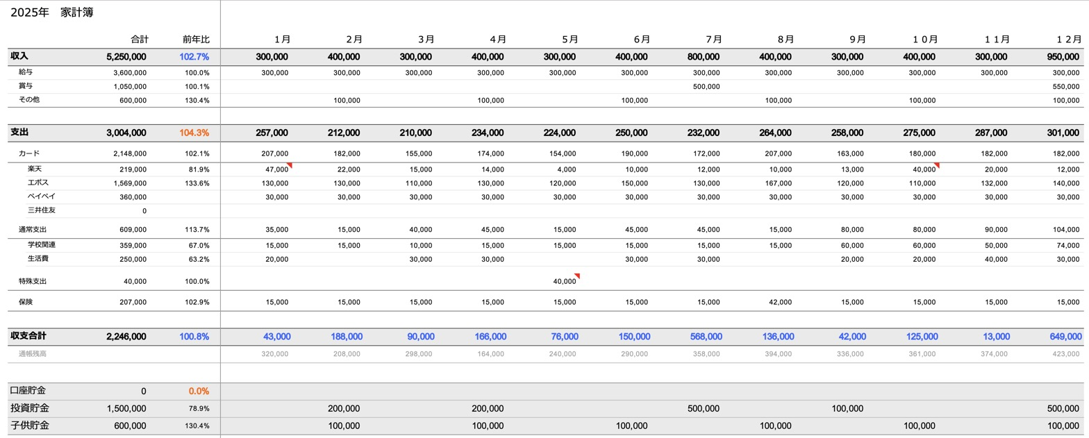Click the 保険 August value 42,000
Screen dimensions: 1089x438
(780, 303)
